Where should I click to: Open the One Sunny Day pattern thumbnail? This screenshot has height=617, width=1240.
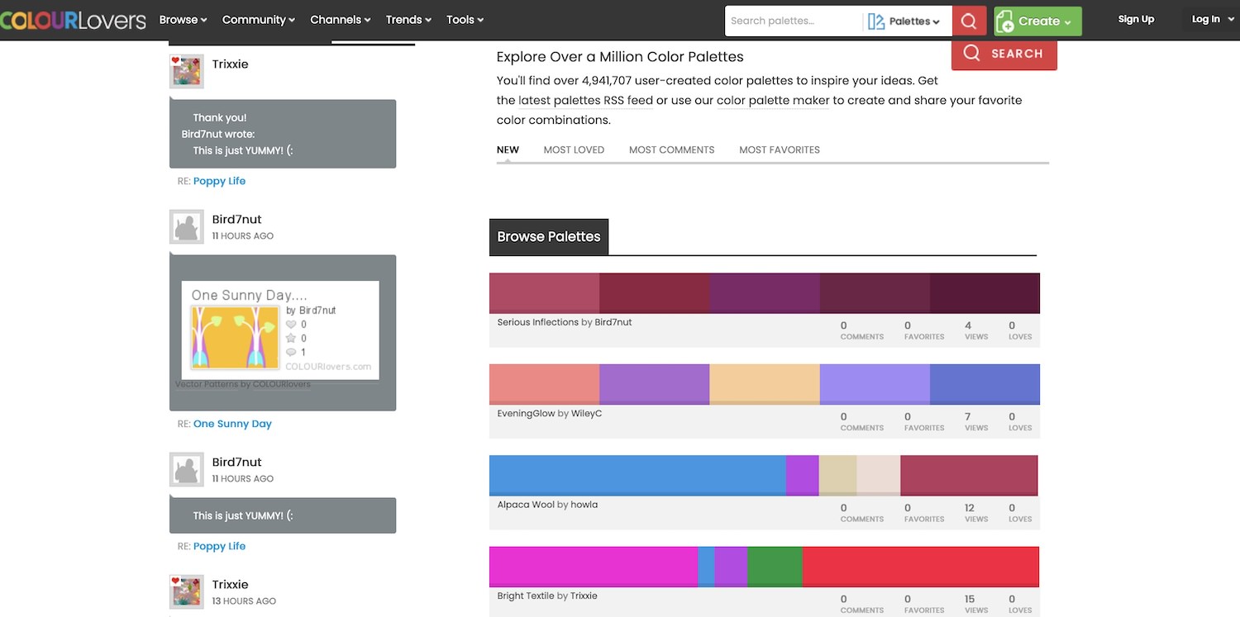(236, 337)
